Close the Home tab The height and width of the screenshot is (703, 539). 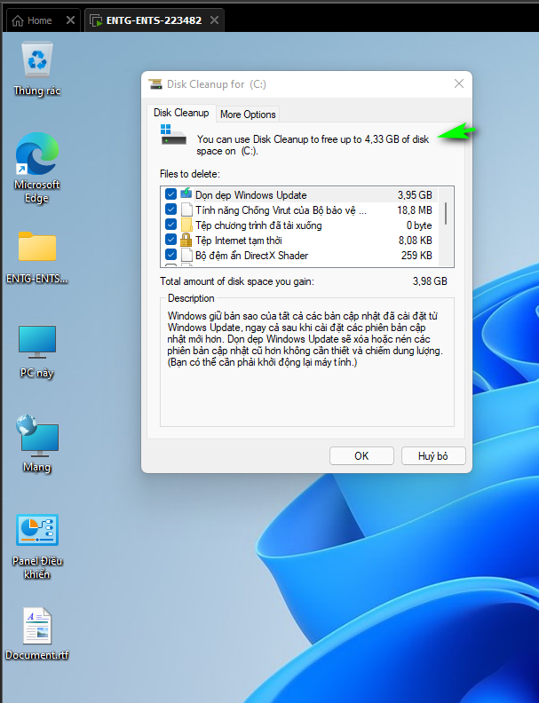pyautogui.click(x=70, y=20)
